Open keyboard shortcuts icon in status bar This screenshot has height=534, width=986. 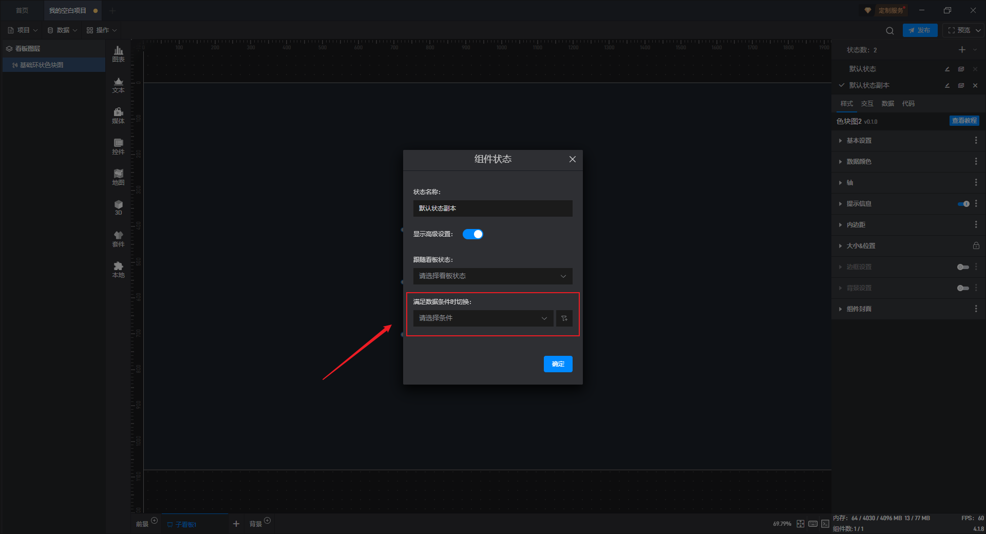813,524
